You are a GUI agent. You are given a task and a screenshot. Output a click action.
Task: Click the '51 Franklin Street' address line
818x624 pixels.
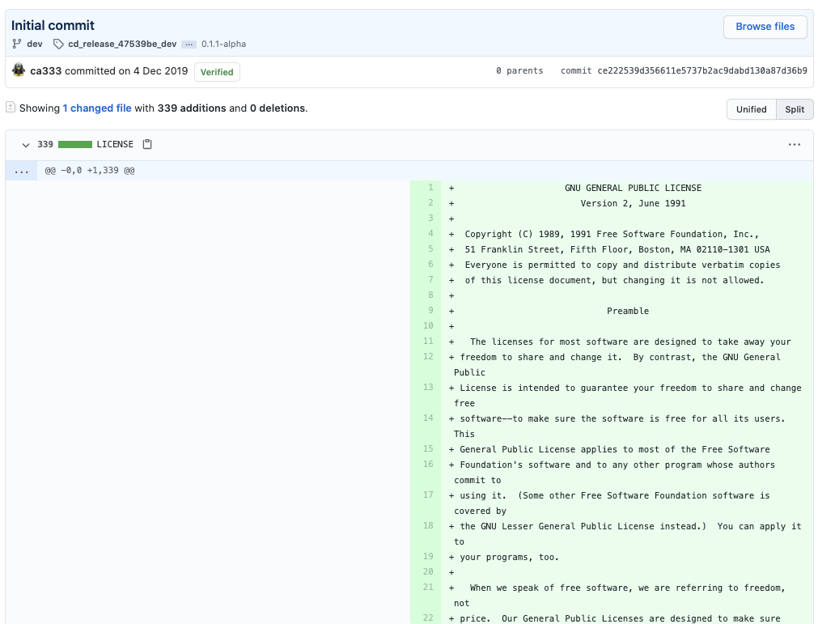(617, 249)
